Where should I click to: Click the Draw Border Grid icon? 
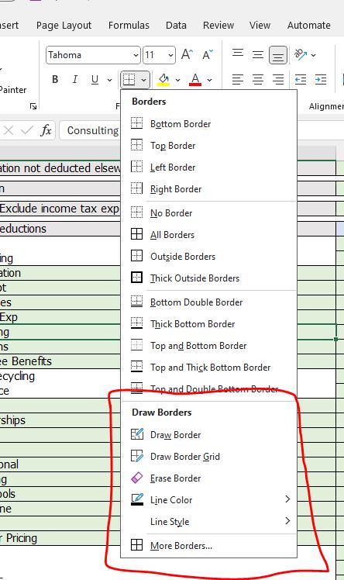tap(136, 456)
